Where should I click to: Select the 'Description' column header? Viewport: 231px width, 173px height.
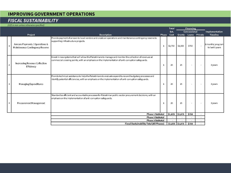click(x=105, y=35)
